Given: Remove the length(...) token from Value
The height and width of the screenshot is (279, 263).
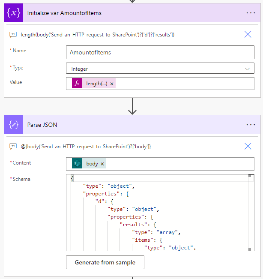Looking at the screenshot, I should point(112,84).
